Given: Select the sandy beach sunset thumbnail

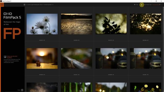Looking at the screenshot, I should tap(77, 24).
